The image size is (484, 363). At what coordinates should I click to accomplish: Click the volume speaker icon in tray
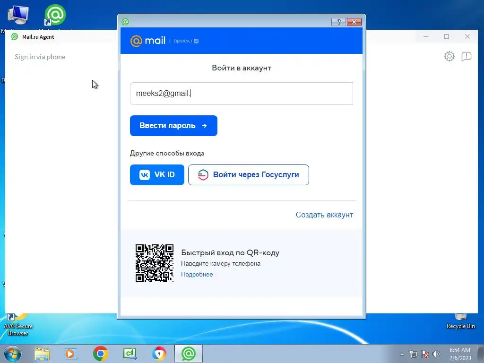pos(436,354)
